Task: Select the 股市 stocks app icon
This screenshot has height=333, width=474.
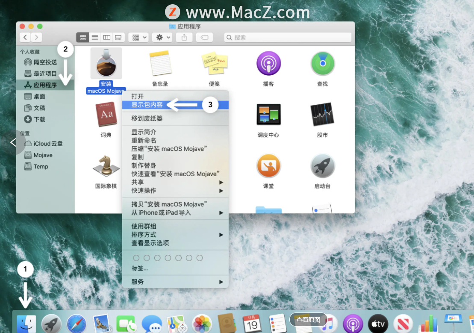Action: pyautogui.click(x=323, y=114)
